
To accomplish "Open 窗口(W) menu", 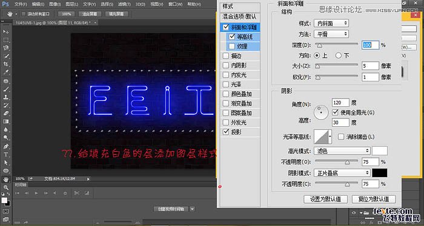I will click(x=175, y=4).
